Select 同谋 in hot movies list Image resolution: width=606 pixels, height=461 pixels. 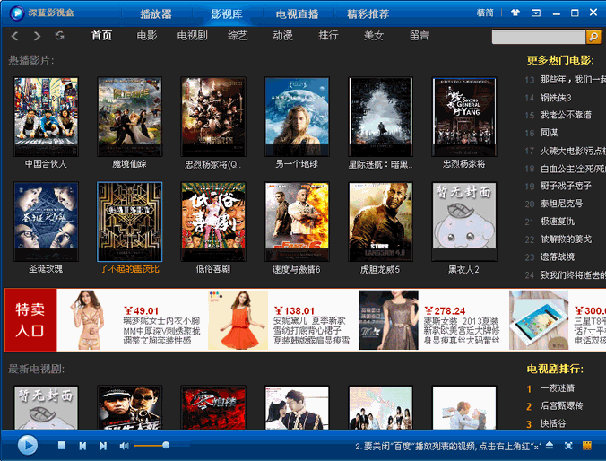pyautogui.click(x=550, y=133)
